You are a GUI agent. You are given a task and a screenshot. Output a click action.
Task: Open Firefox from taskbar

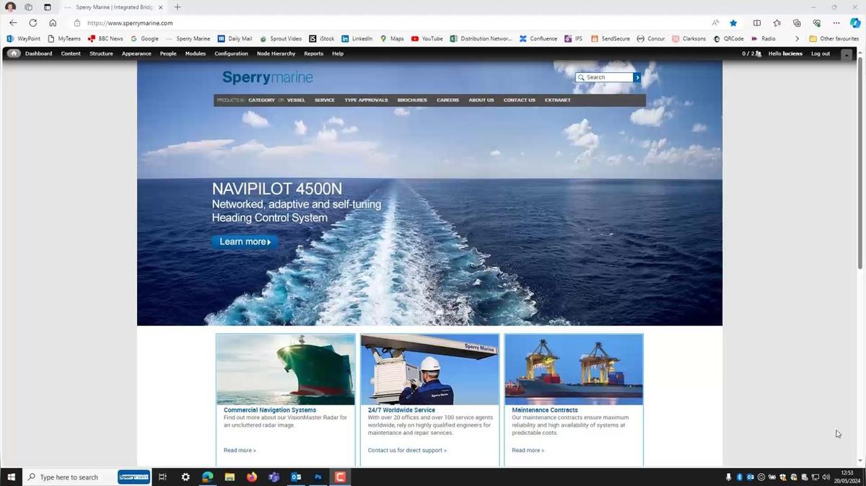tap(251, 477)
